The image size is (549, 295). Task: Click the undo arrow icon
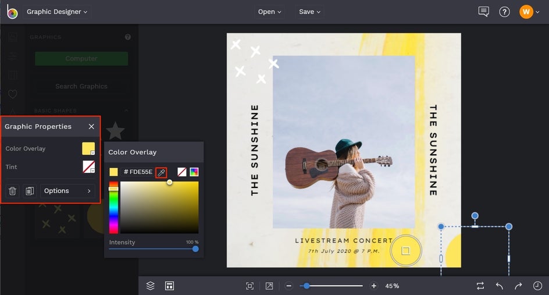[x=500, y=286]
